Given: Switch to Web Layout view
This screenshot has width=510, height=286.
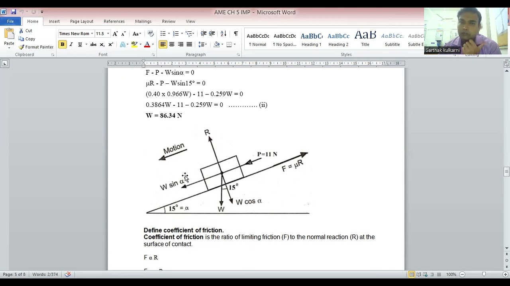Looking at the screenshot, I should point(426,274).
